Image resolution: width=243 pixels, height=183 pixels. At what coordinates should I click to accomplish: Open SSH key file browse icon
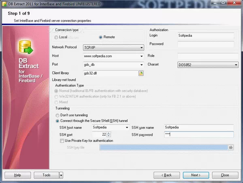230,147
